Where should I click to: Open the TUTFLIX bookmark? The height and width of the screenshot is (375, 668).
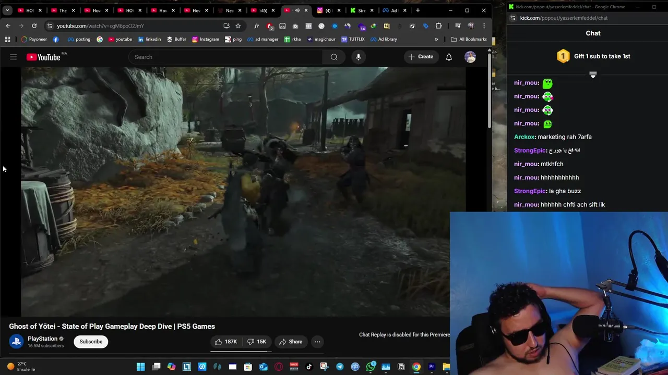point(353,39)
